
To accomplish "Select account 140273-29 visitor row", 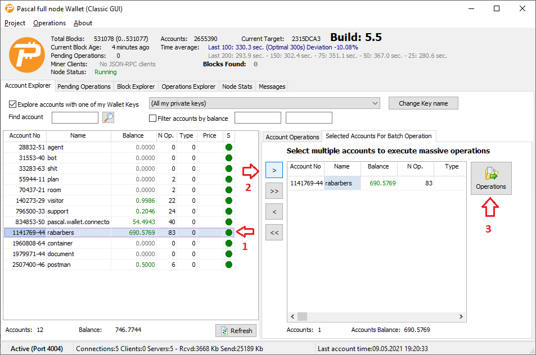I will click(x=119, y=201).
